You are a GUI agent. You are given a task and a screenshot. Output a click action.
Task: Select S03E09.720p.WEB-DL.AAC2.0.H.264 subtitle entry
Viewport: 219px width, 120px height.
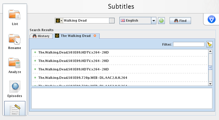[120, 78]
